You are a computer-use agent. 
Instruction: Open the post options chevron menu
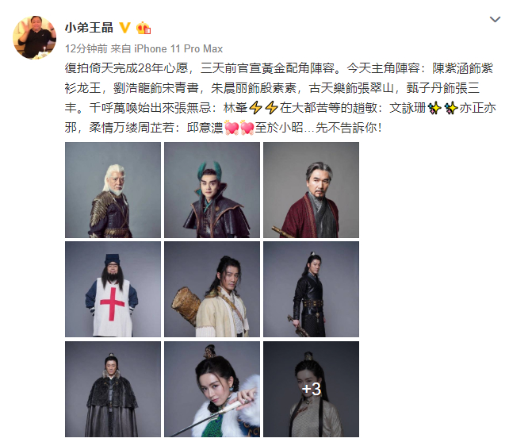click(x=495, y=20)
